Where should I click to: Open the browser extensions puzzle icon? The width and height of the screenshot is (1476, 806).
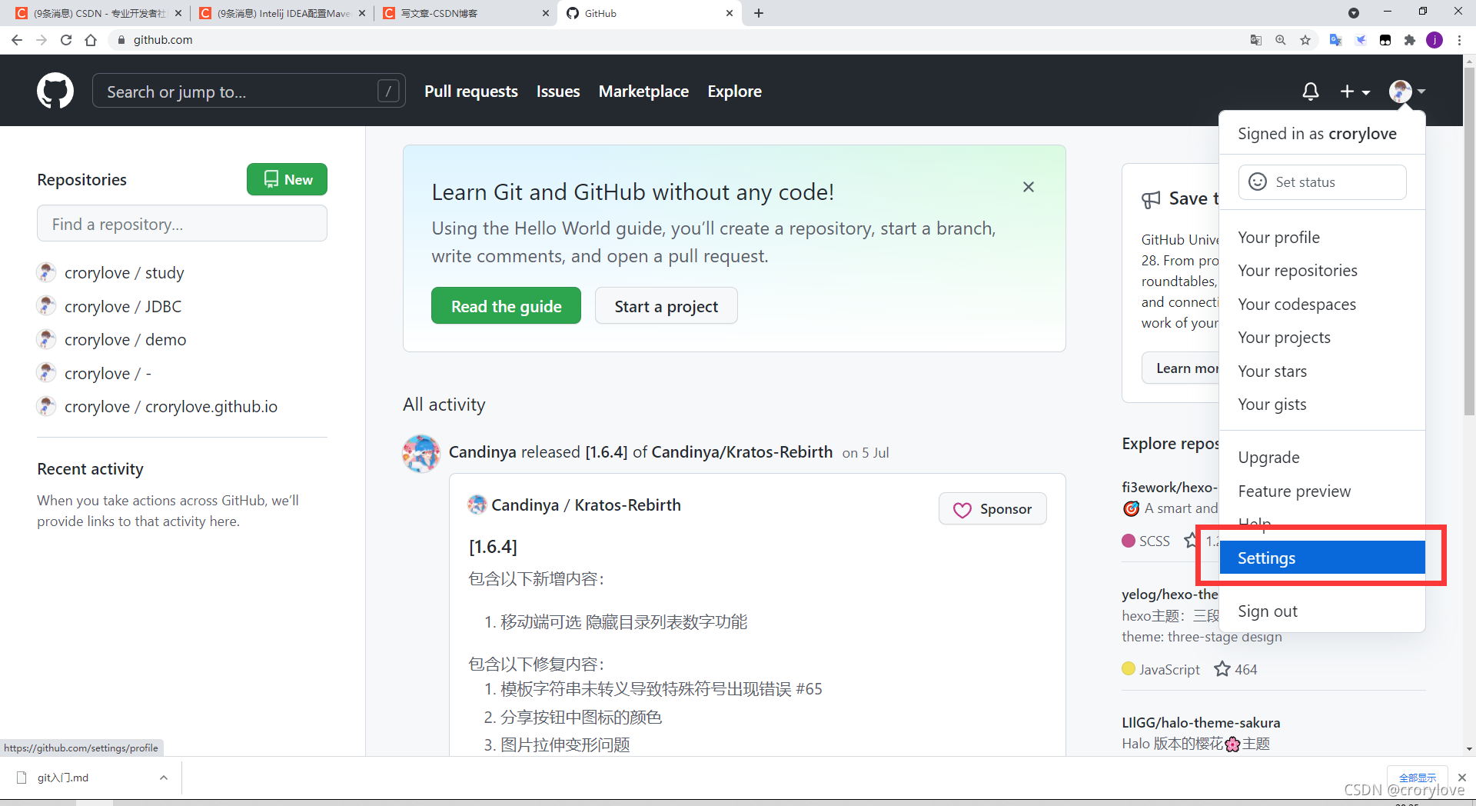coord(1410,40)
